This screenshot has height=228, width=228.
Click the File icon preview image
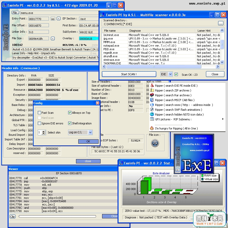click(155, 143)
